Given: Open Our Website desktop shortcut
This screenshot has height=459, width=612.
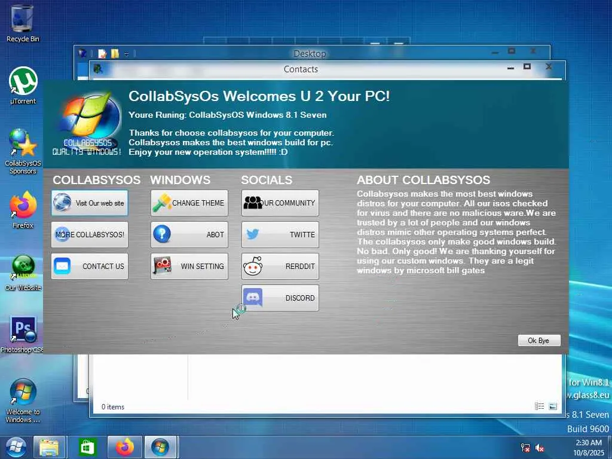Looking at the screenshot, I should (x=23, y=273).
